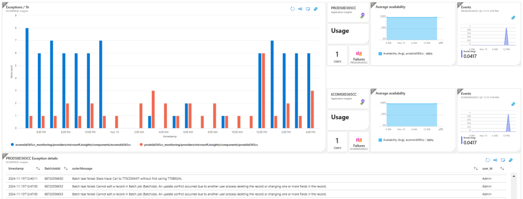This screenshot has width=523, height=199.
Task: Open the Failures ECOMSIID365CC tile
Action: pyautogui.click(x=359, y=142)
